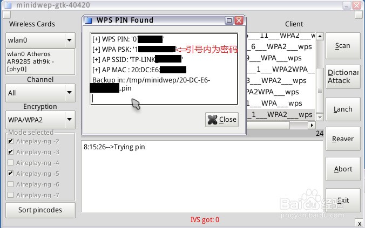Click the right arrow of horizontal scrollbar
This screenshot has width=365, height=228.
(312, 126)
